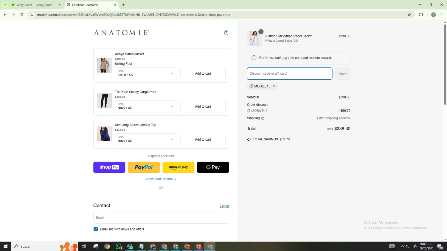Bookmark this page with star icon

click(409, 15)
